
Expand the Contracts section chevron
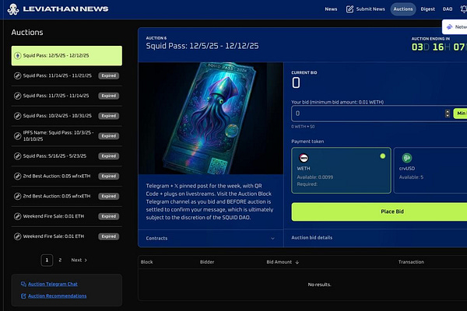click(272, 239)
